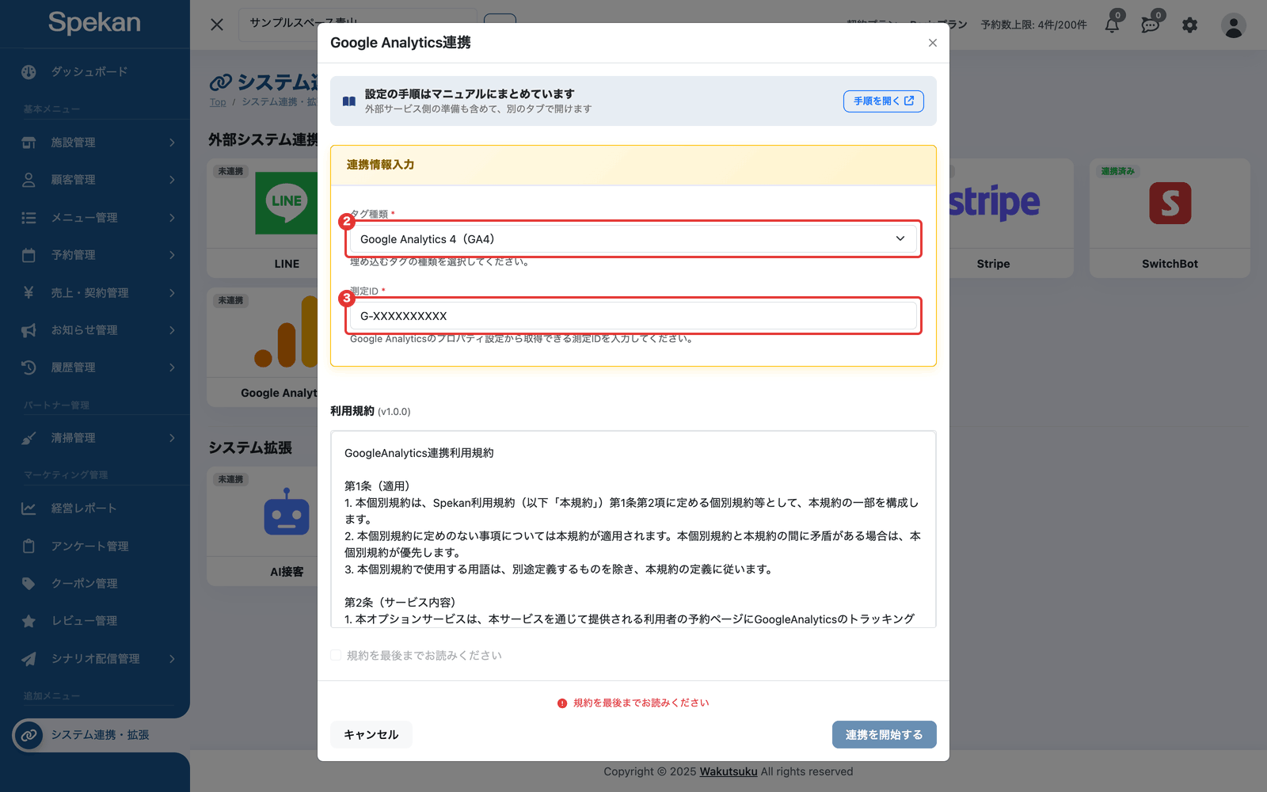Open the タグ種類 Google Analytics 4 dropdown
1267x792 pixels.
point(633,239)
